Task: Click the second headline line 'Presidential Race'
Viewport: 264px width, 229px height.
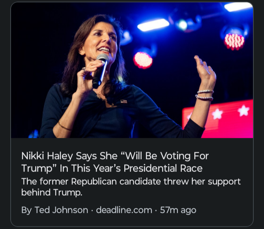Action: [x=163, y=168]
